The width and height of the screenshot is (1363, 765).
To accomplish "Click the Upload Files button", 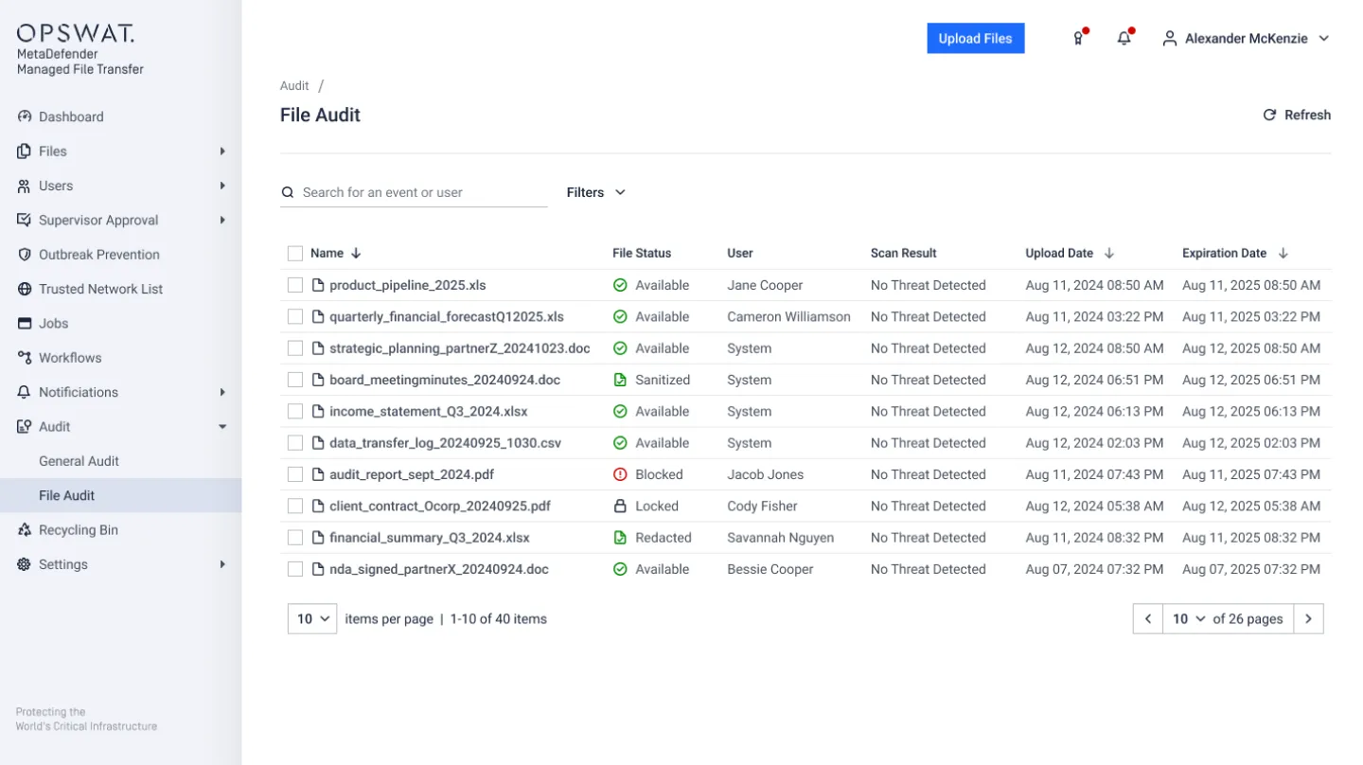I will (x=975, y=39).
